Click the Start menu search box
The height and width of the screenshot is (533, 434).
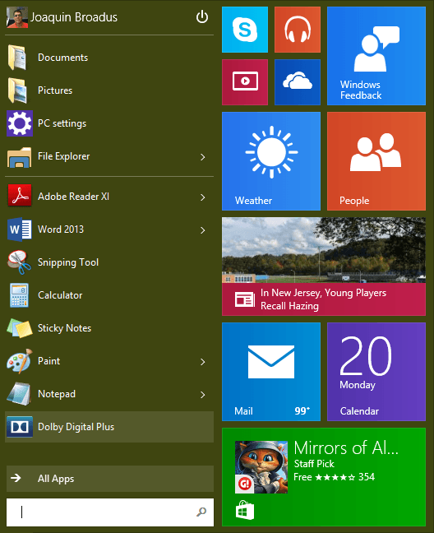click(110, 512)
